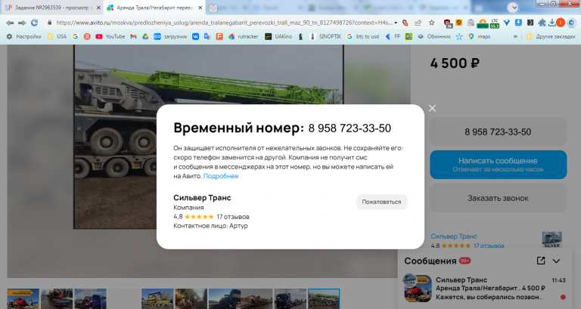The image size is (581, 309).
Task: Open Google Translate bookmark icon
Action: [x=207, y=36]
